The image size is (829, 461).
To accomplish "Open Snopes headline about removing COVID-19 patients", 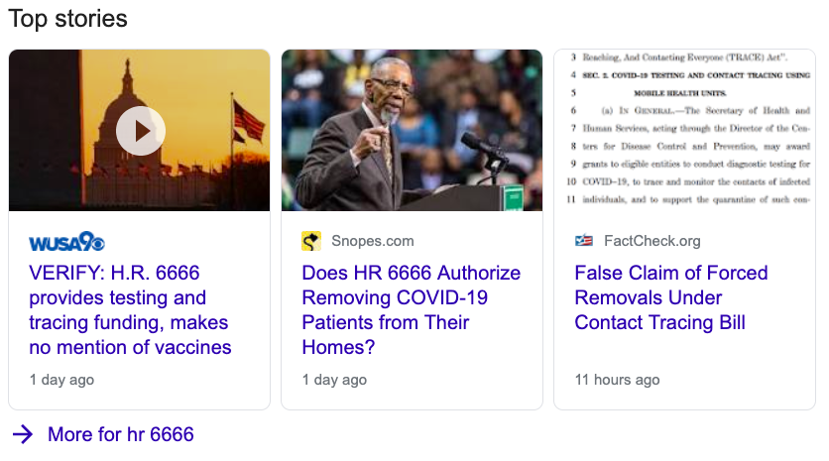I will [x=411, y=310].
